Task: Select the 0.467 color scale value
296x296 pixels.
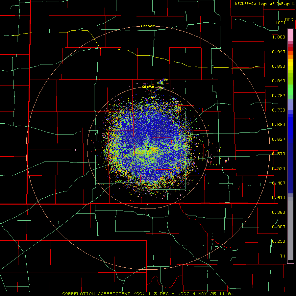Action: [x=279, y=183]
